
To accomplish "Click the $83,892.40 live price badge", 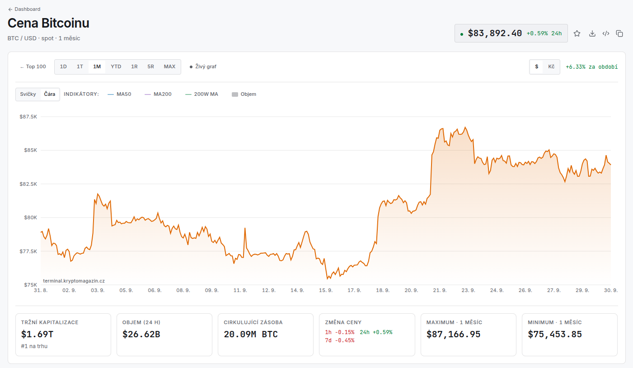I will tap(511, 33).
